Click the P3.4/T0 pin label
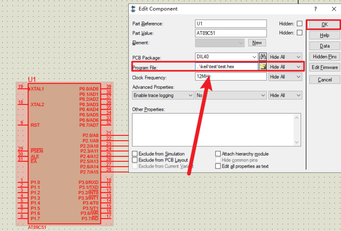The height and width of the screenshot is (231, 341). click(91, 203)
